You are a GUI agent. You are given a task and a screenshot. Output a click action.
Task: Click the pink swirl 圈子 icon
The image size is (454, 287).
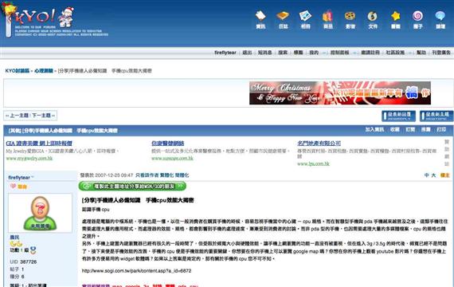click(418, 20)
